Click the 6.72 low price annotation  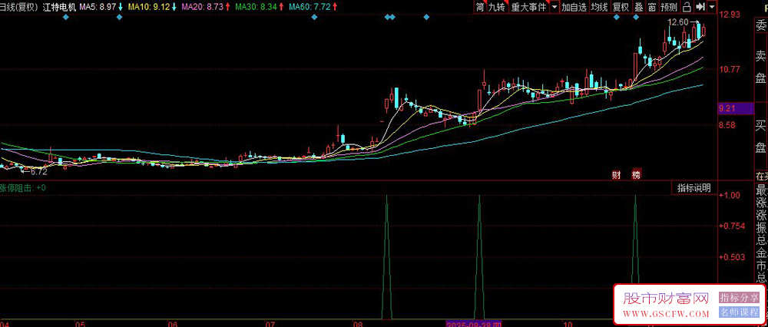38,172
